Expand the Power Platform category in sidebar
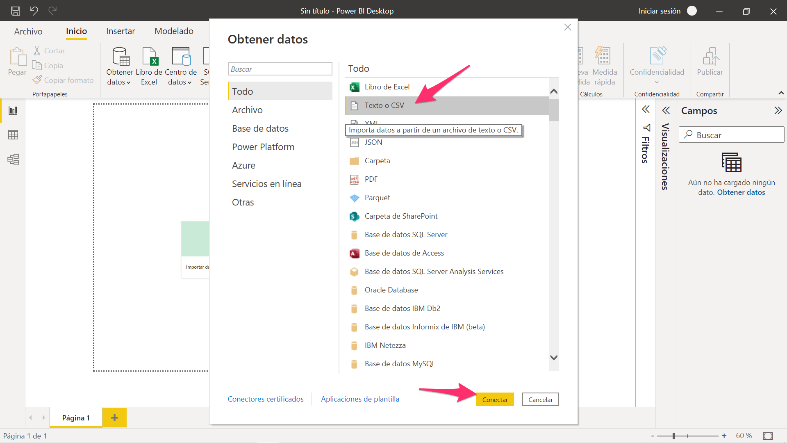Viewport: 787px width, 443px height. [263, 146]
